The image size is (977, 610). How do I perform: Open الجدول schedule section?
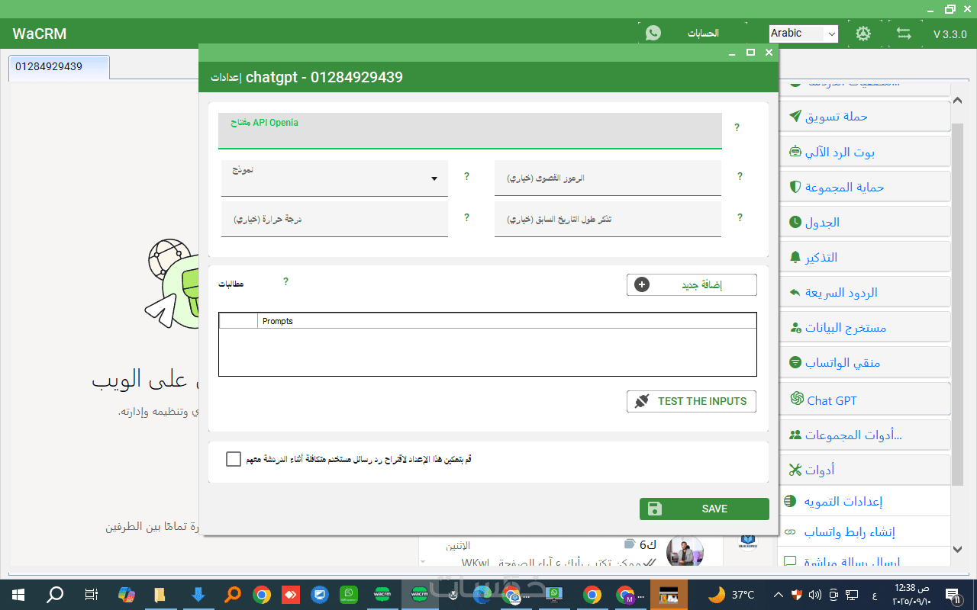[865, 222]
